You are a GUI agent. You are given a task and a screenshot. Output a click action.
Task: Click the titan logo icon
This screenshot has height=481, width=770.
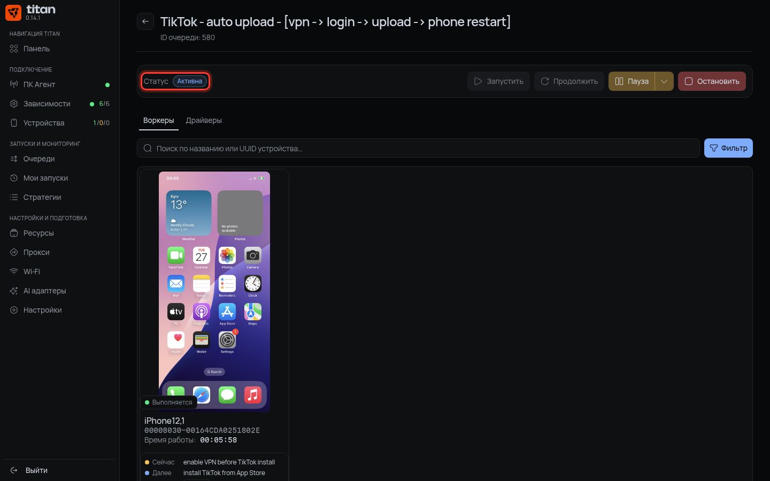13,12
